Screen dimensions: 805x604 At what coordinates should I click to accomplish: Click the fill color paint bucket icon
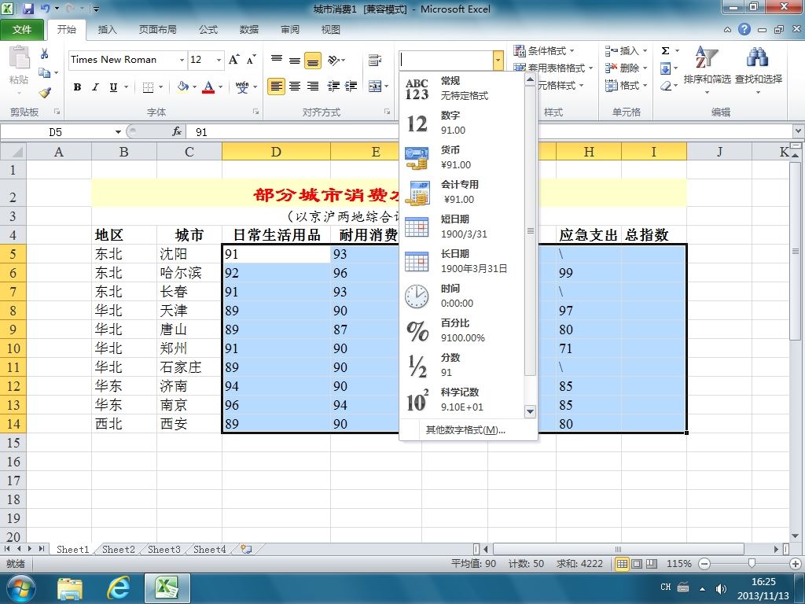point(182,87)
